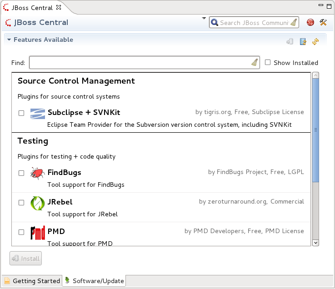Click 'by PMD Developers, Free, PMD License' text
The height and width of the screenshot is (289, 335).
pos(244,231)
